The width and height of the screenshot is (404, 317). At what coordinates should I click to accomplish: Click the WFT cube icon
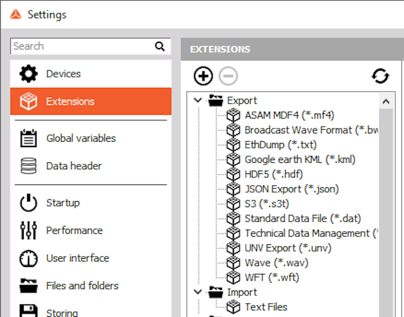tap(234, 278)
